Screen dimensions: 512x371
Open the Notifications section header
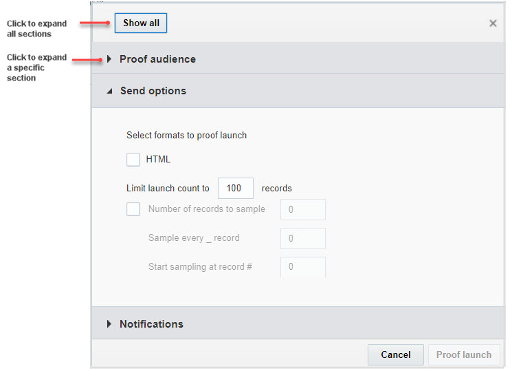tap(151, 324)
